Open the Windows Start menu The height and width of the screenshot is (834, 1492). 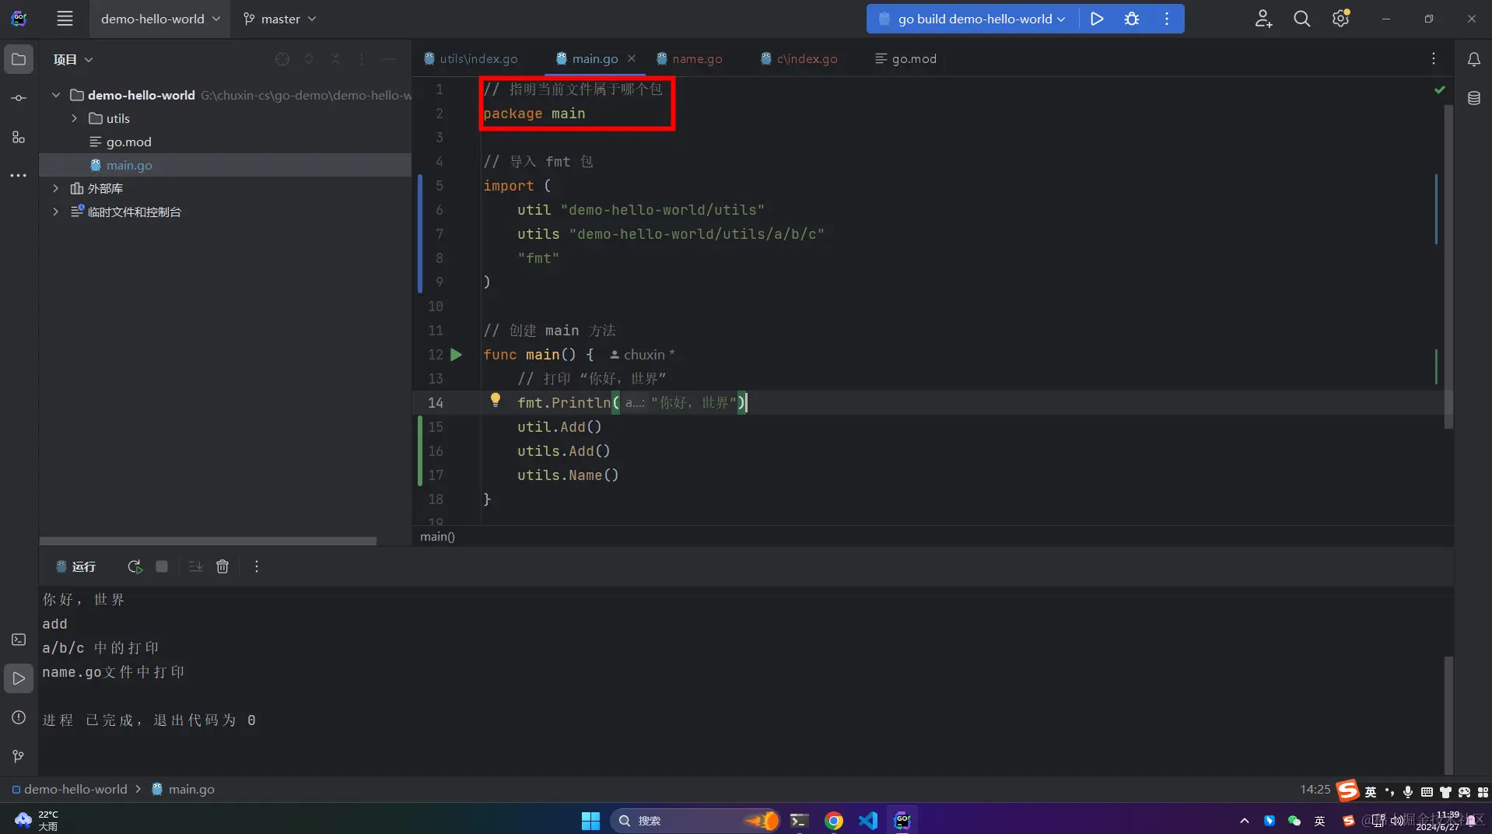(590, 820)
